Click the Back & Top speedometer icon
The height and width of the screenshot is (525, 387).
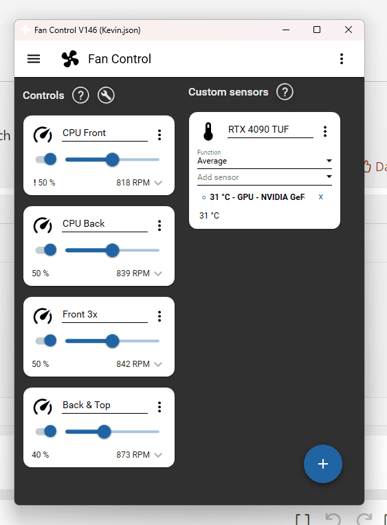point(43,407)
